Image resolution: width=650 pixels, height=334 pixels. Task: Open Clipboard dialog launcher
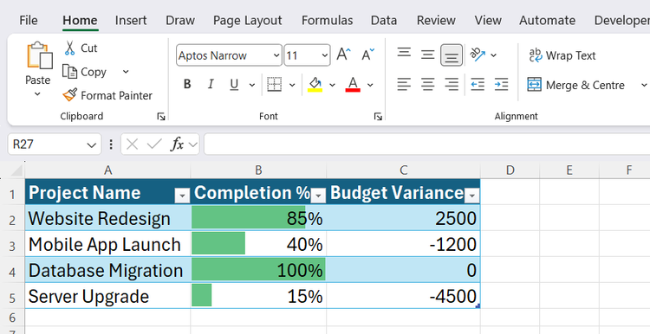coord(161,117)
